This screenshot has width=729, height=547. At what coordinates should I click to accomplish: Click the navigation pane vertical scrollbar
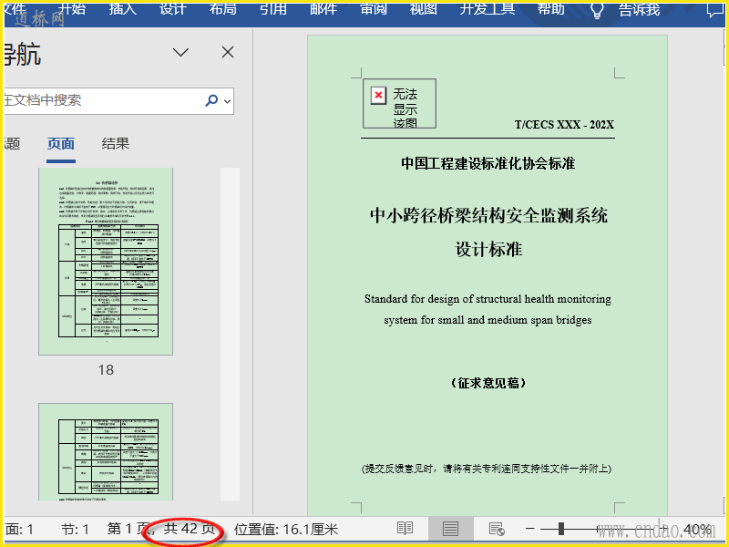tap(230, 334)
